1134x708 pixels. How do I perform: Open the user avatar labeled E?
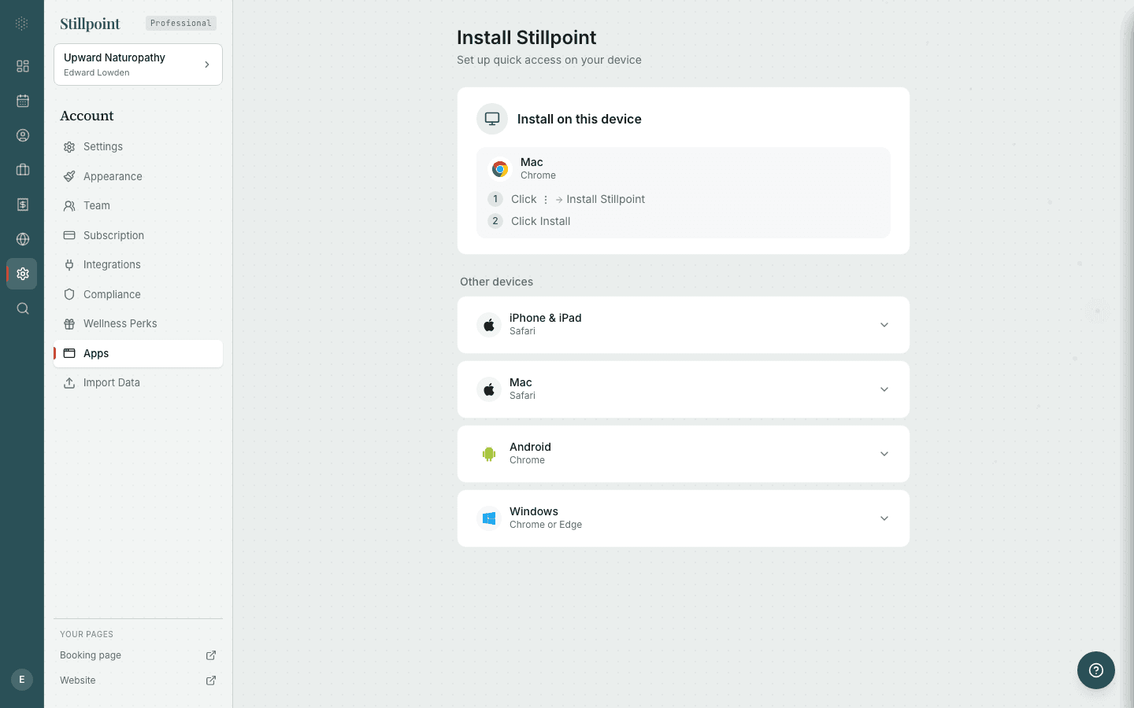click(22, 680)
